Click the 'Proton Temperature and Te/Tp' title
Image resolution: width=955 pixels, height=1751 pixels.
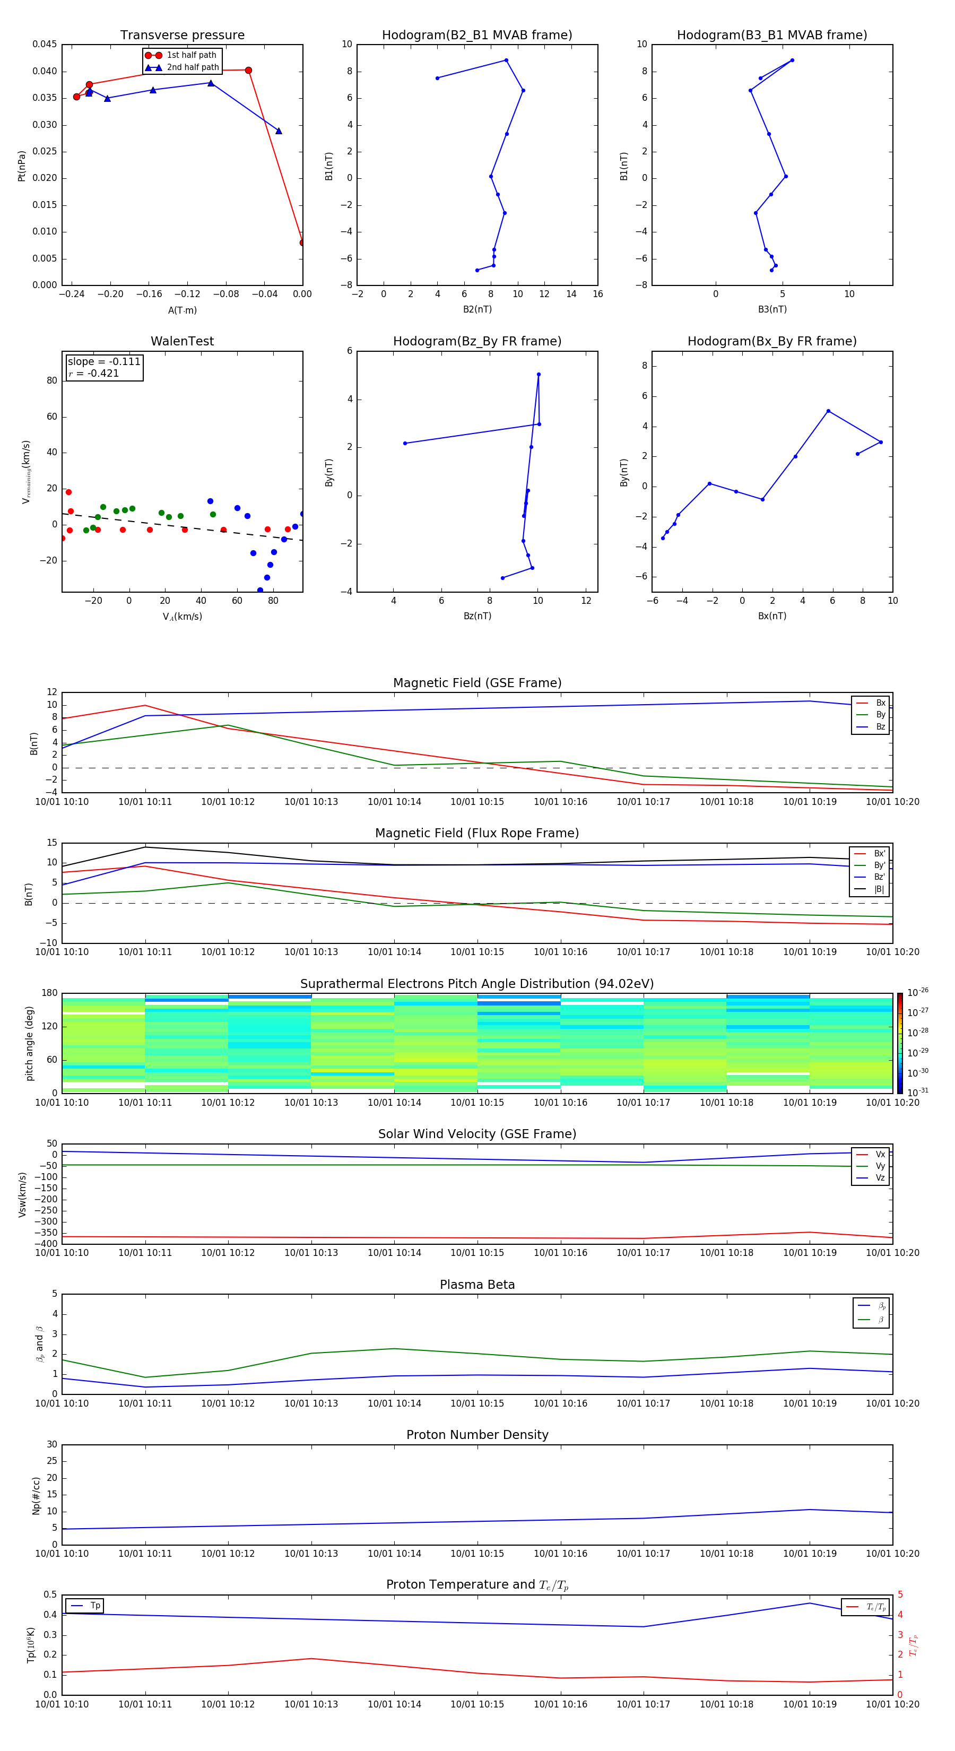(477, 1585)
